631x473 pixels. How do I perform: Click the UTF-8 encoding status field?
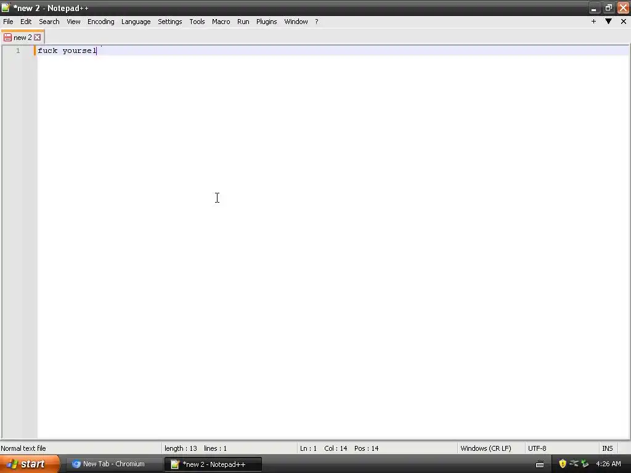(537, 448)
